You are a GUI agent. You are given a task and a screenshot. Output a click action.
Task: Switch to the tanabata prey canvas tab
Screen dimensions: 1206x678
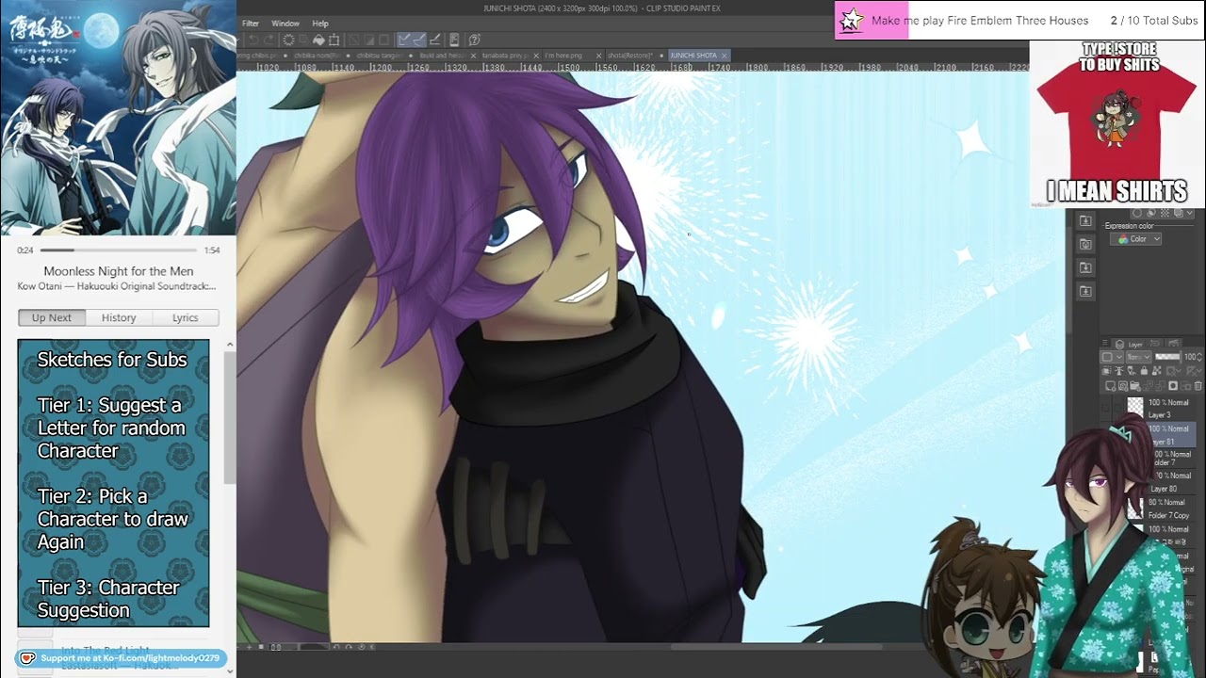coord(505,56)
